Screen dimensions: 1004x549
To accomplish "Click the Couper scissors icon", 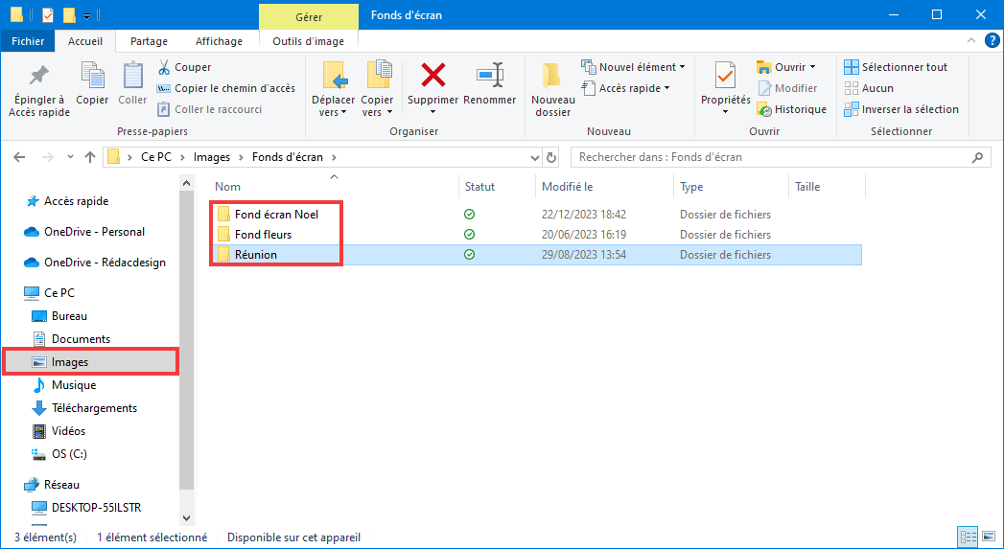I will tap(165, 67).
